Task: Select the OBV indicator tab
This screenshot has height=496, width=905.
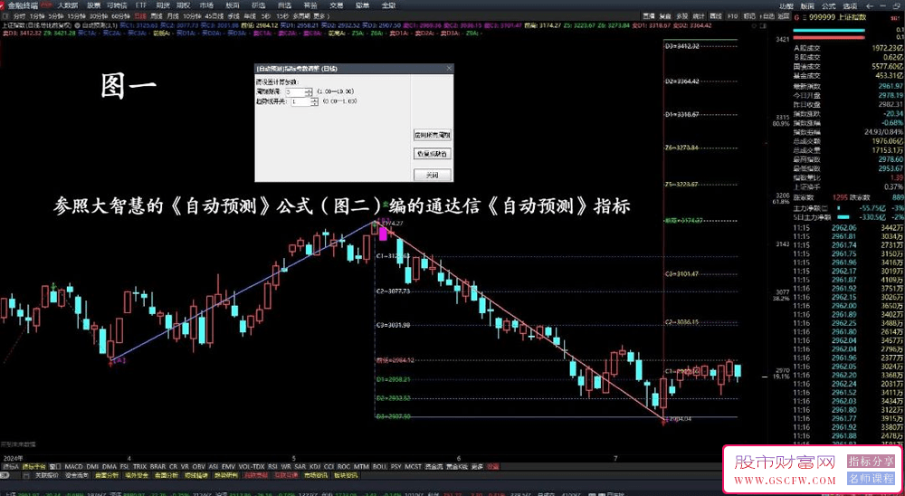Action: pyautogui.click(x=199, y=466)
